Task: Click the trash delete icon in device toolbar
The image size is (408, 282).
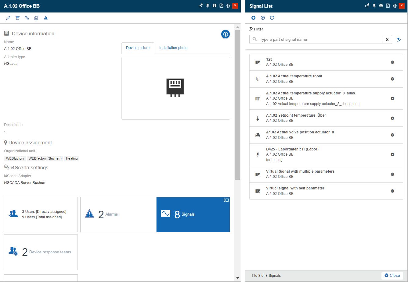Action: pyautogui.click(x=18, y=18)
